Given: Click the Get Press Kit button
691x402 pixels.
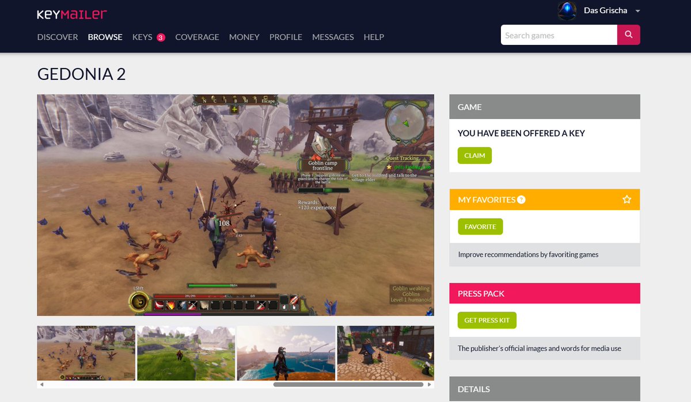Looking at the screenshot, I should pyautogui.click(x=487, y=320).
